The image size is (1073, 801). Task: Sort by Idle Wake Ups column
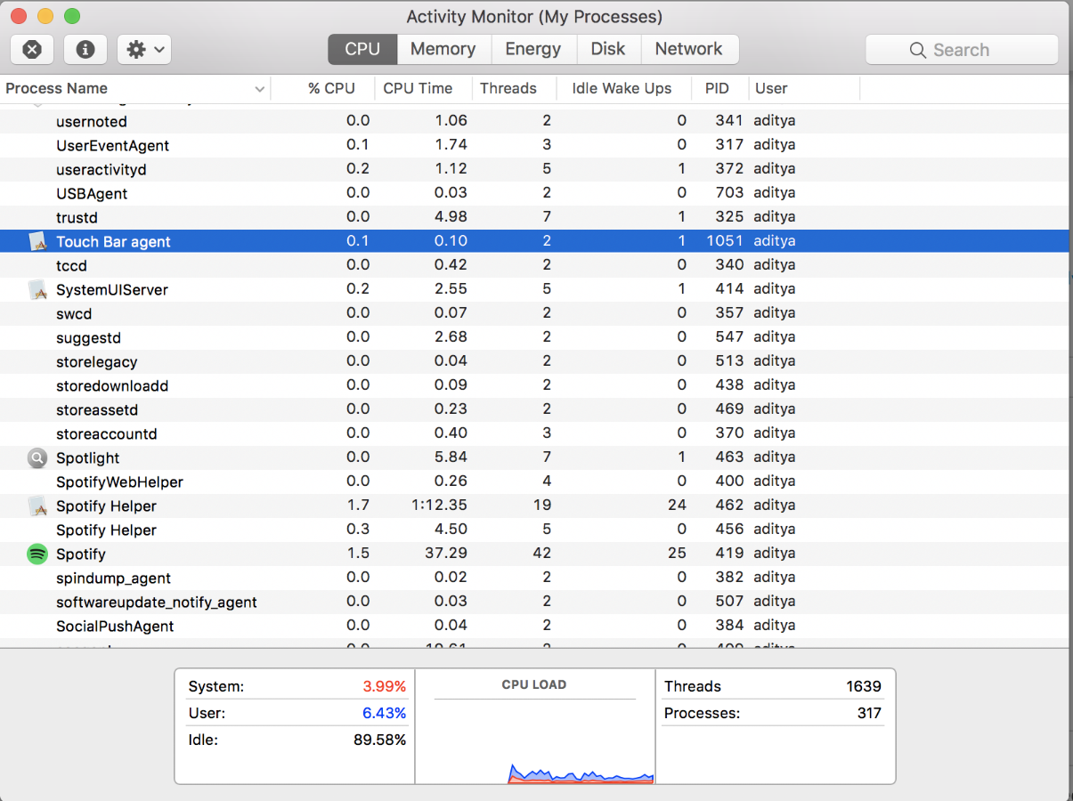(622, 88)
